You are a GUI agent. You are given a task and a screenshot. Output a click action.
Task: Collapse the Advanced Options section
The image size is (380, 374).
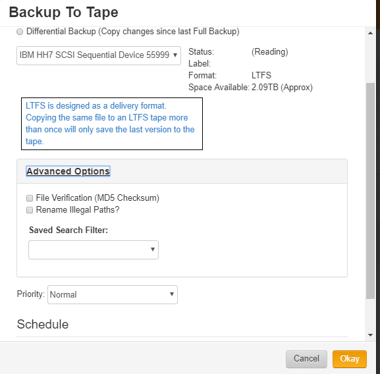tap(68, 171)
